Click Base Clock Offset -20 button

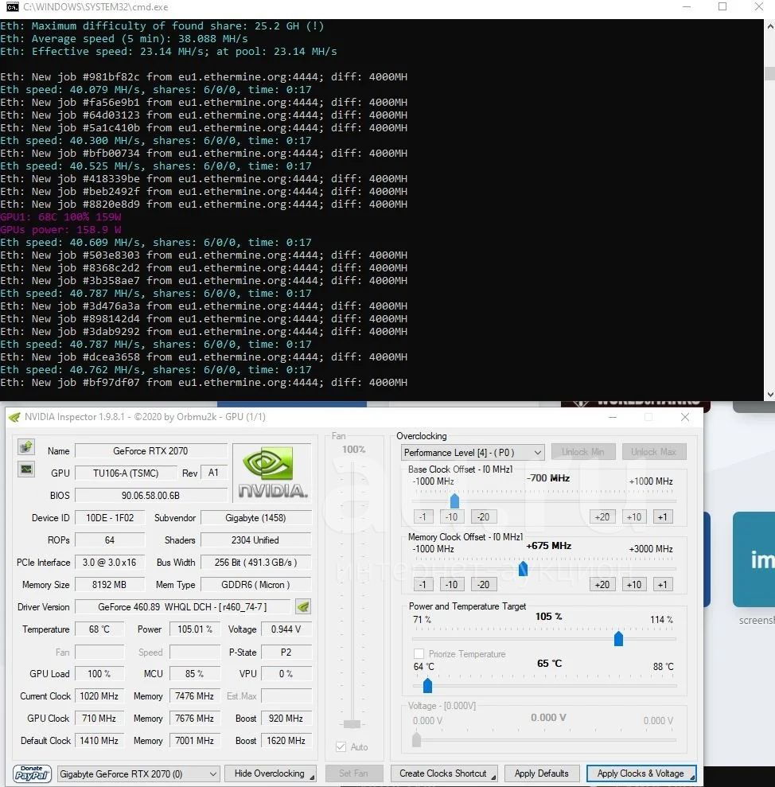pyautogui.click(x=483, y=517)
